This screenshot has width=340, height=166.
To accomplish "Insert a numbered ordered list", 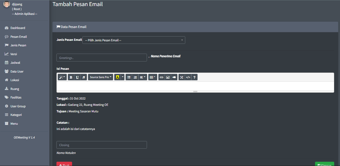I will tap(135, 77).
